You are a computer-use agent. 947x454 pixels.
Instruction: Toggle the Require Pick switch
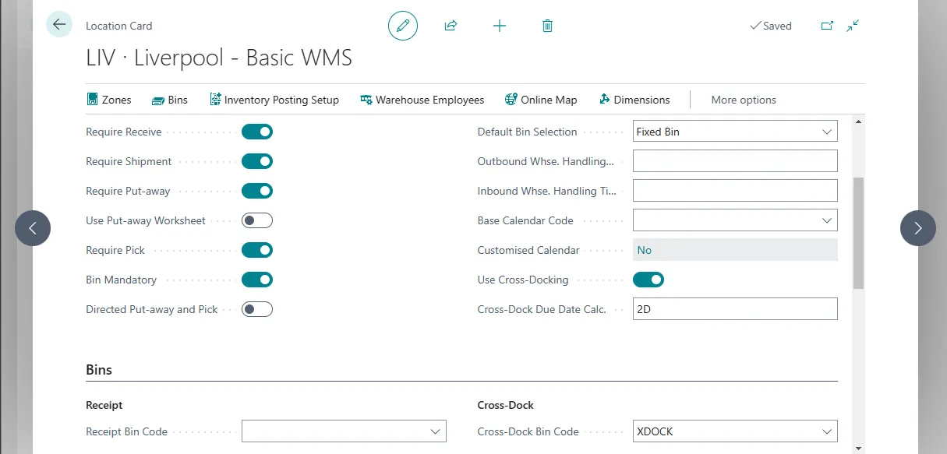(257, 250)
